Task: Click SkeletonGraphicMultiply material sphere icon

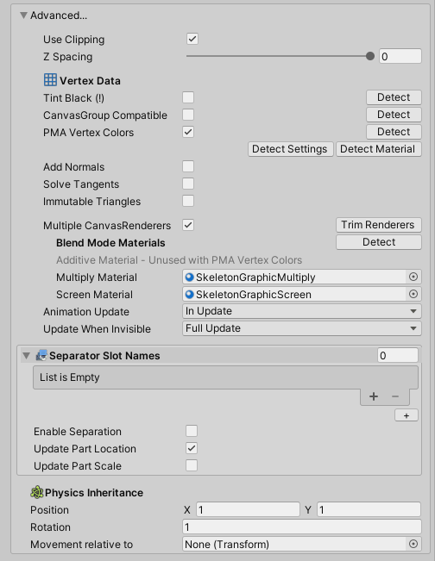Action: click(189, 277)
